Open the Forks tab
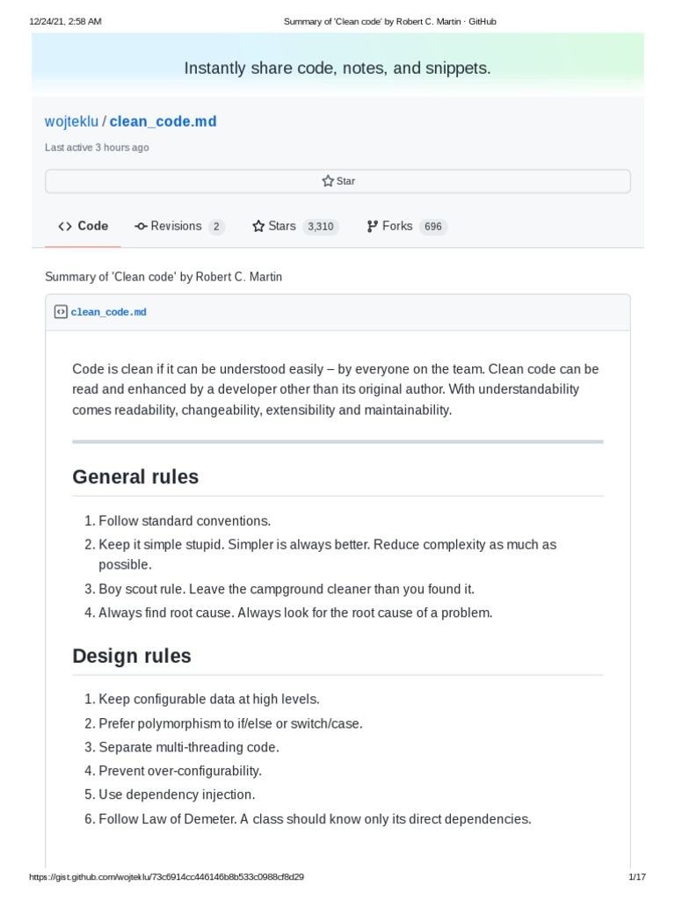This screenshot has width=675, height=900. pyautogui.click(x=407, y=227)
